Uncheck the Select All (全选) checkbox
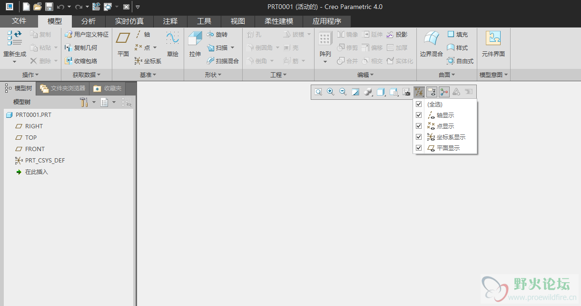Viewport: 581px width, 306px height. point(419,104)
